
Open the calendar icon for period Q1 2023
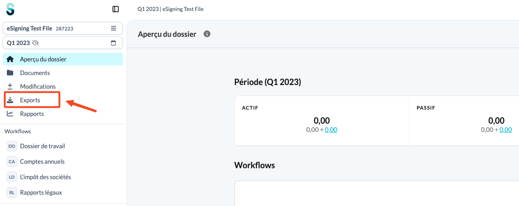113,43
